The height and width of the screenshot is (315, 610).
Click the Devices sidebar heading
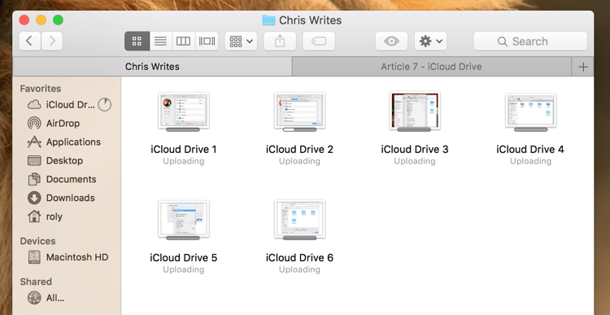click(37, 241)
